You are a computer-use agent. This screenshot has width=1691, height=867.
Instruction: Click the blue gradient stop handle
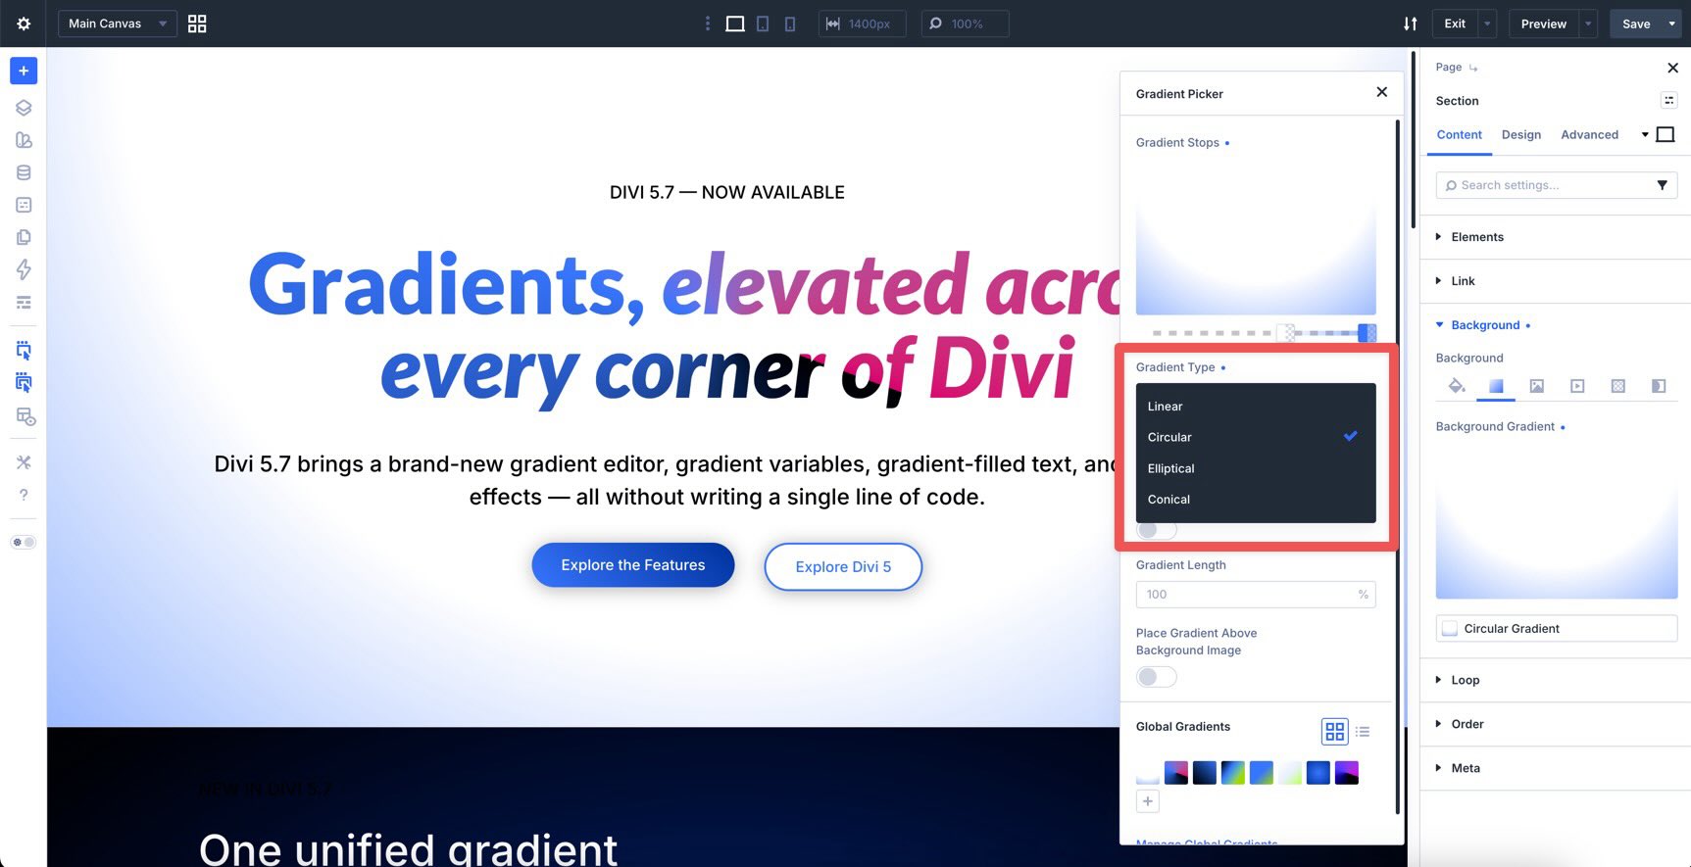[1367, 333]
